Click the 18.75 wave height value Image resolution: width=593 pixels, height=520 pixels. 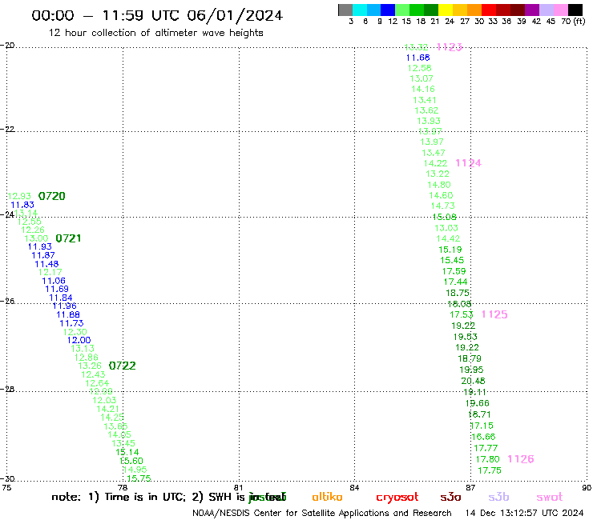pyautogui.click(x=458, y=293)
